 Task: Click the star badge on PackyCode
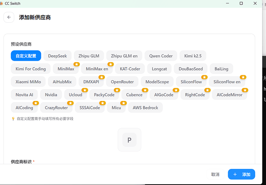pyautogui.click(x=117, y=90)
